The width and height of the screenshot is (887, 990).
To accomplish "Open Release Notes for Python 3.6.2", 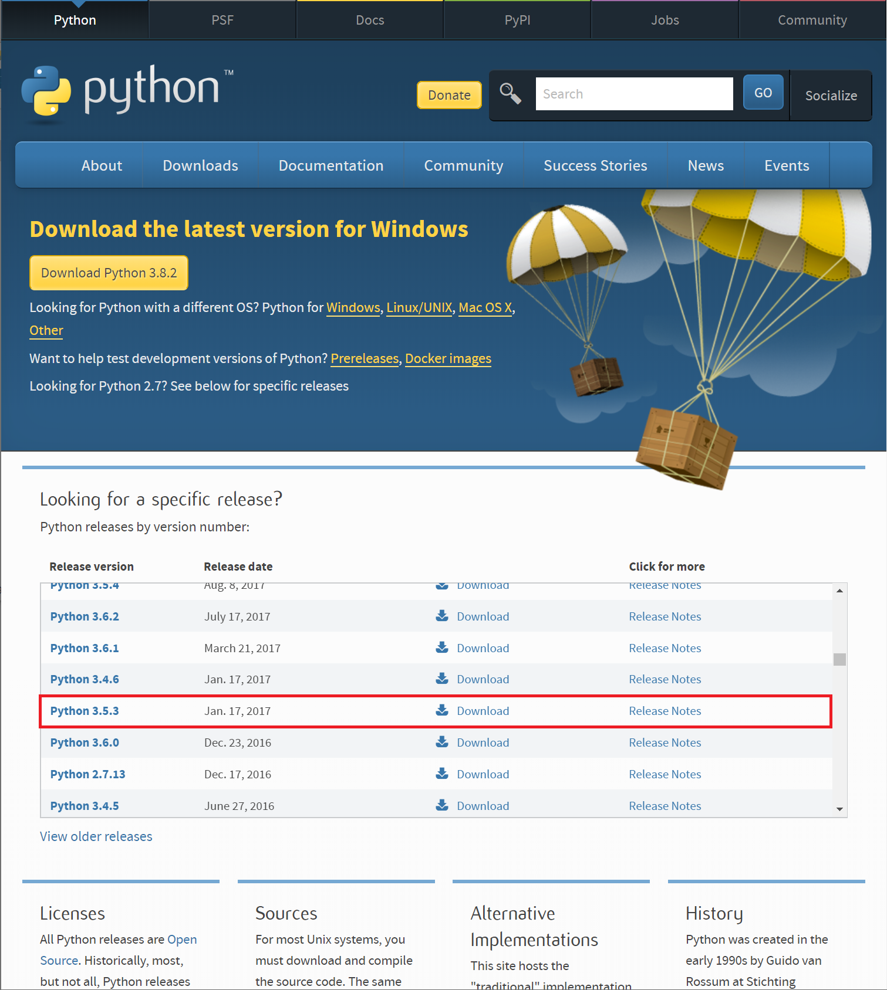I will pyautogui.click(x=665, y=616).
